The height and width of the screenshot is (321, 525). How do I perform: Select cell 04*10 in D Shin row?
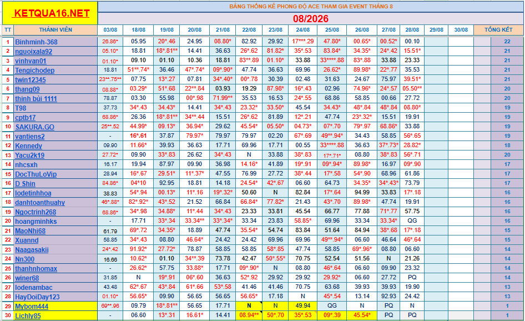click(x=138, y=183)
